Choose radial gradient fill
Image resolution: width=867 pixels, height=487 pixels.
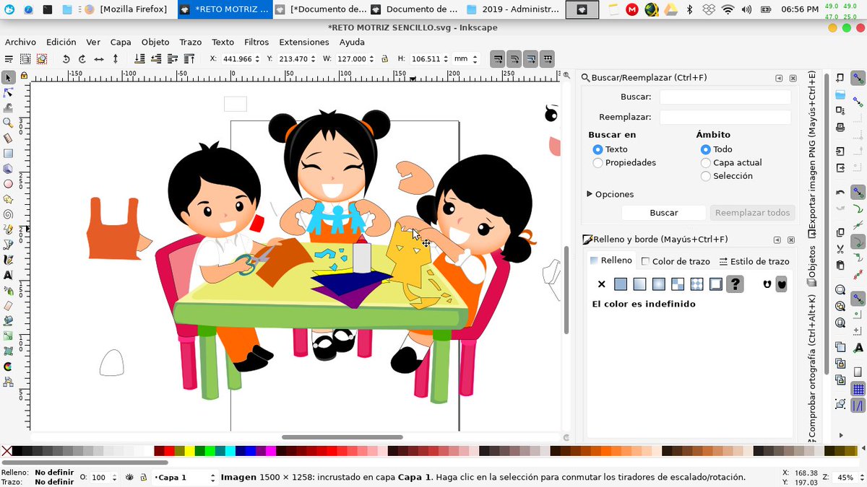coord(658,284)
